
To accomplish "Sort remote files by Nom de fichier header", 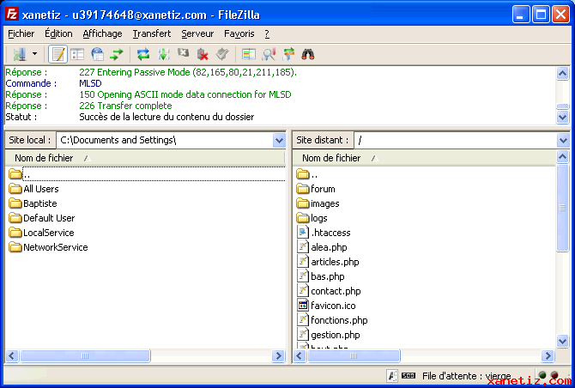I will point(424,158).
